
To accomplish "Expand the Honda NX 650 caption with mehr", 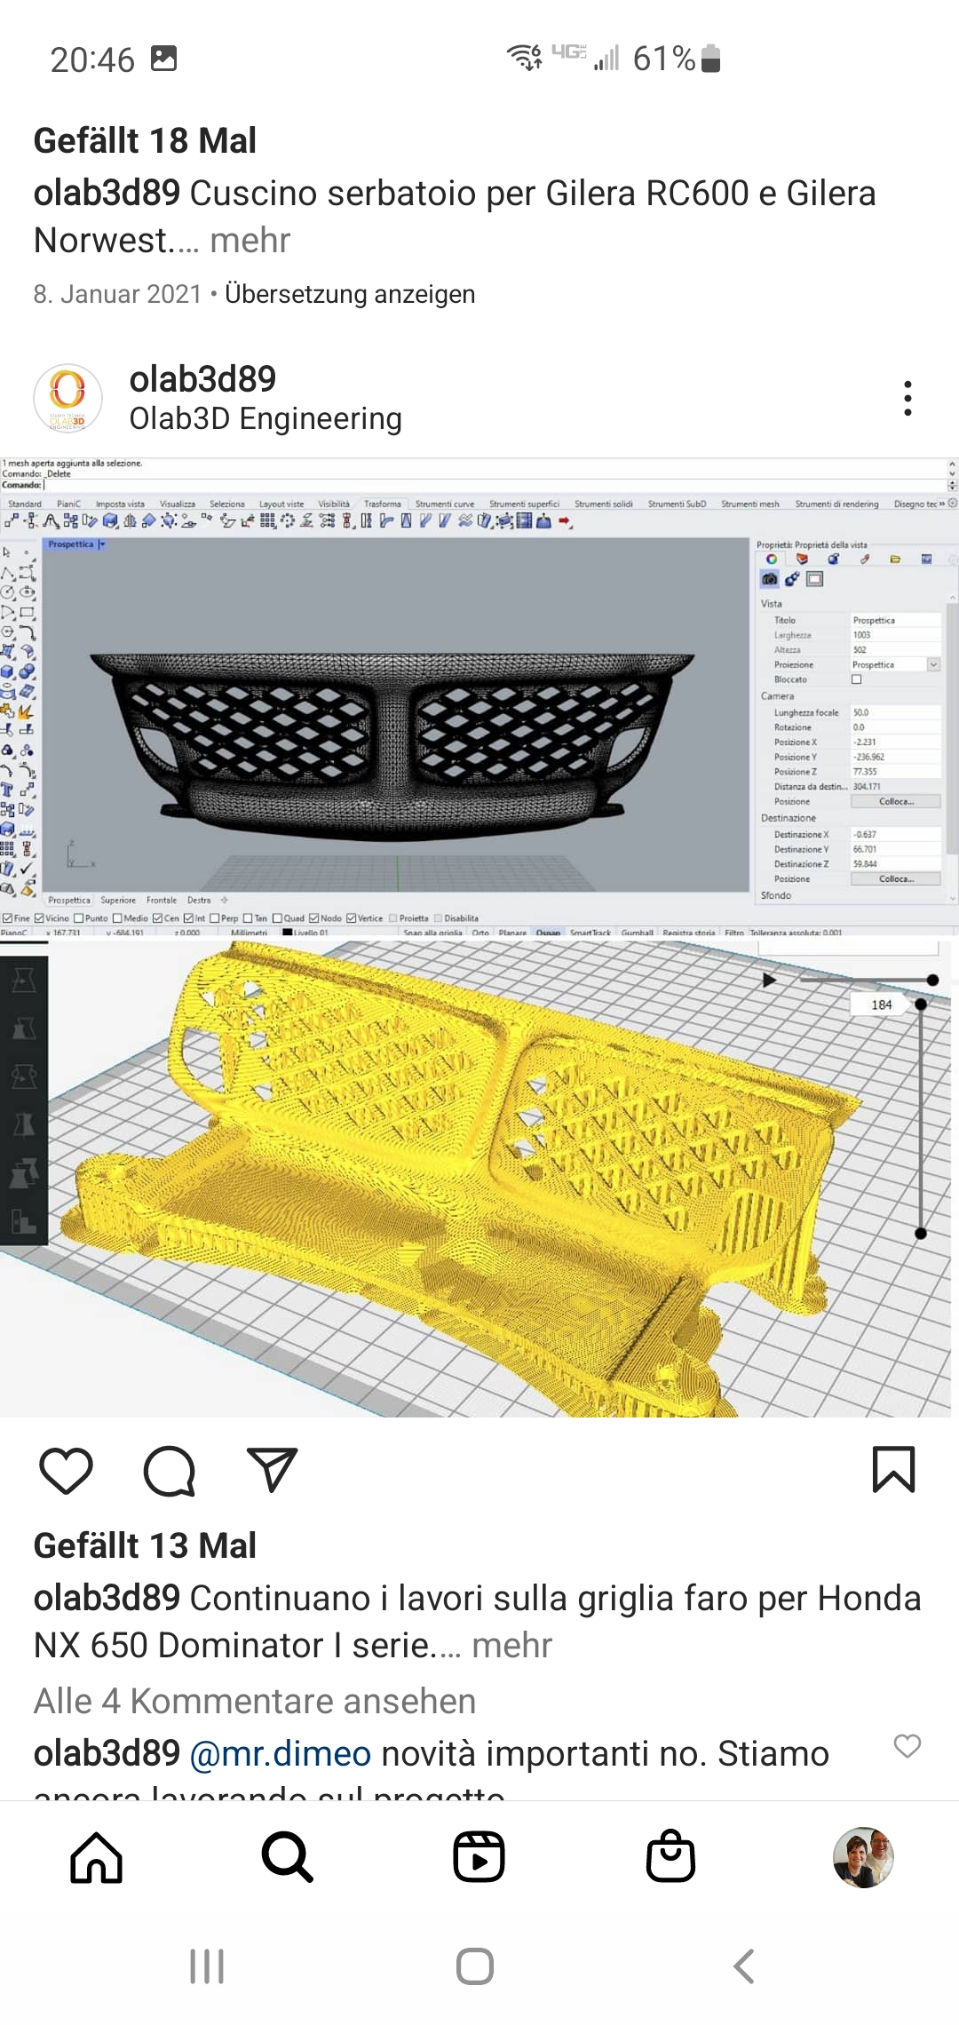I will [512, 1646].
